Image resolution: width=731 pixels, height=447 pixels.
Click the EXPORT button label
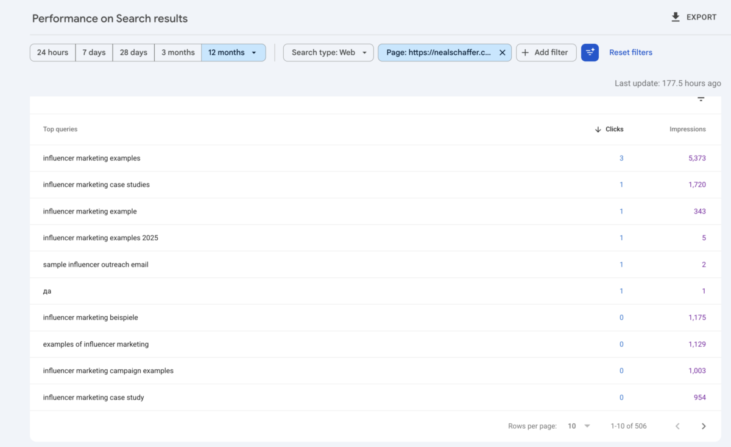[702, 17]
